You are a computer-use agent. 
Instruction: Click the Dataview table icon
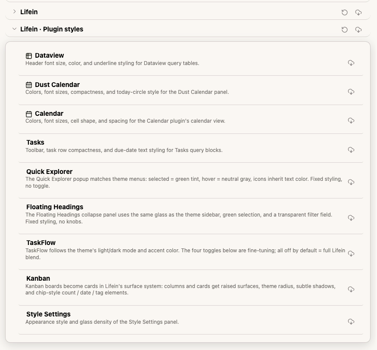29,56
